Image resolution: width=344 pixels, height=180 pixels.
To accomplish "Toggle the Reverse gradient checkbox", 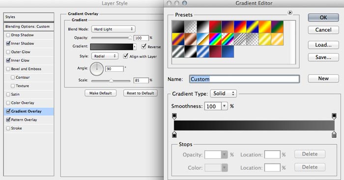I will [x=143, y=46].
